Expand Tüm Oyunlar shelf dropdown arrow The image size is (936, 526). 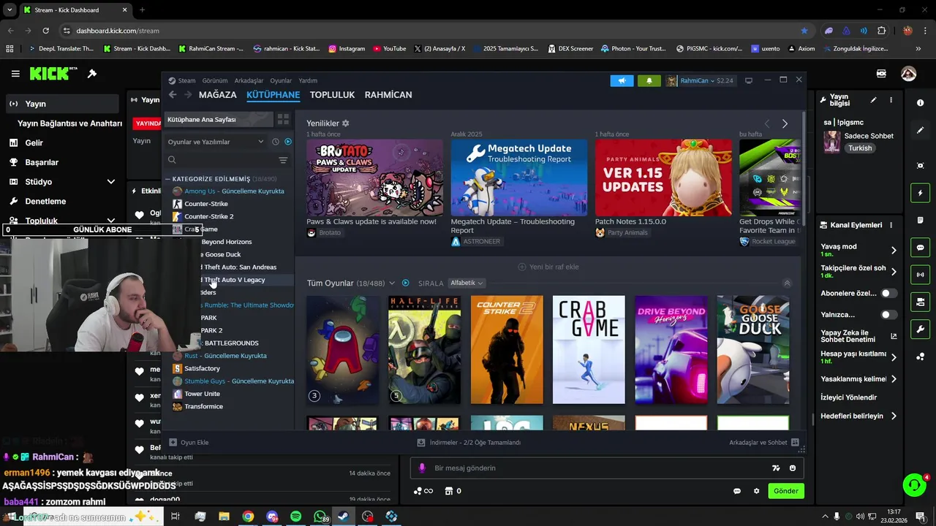(x=392, y=283)
